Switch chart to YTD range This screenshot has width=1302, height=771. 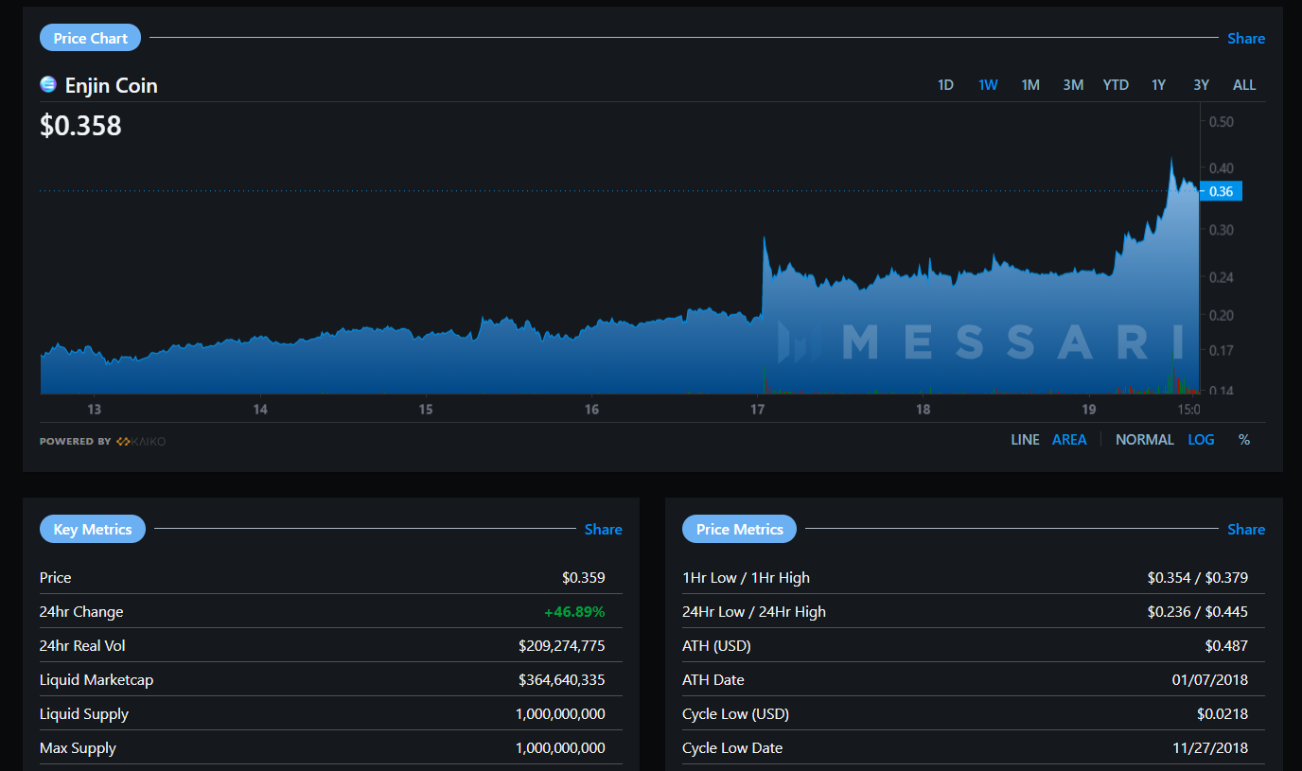pyautogui.click(x=1116, y=85)
